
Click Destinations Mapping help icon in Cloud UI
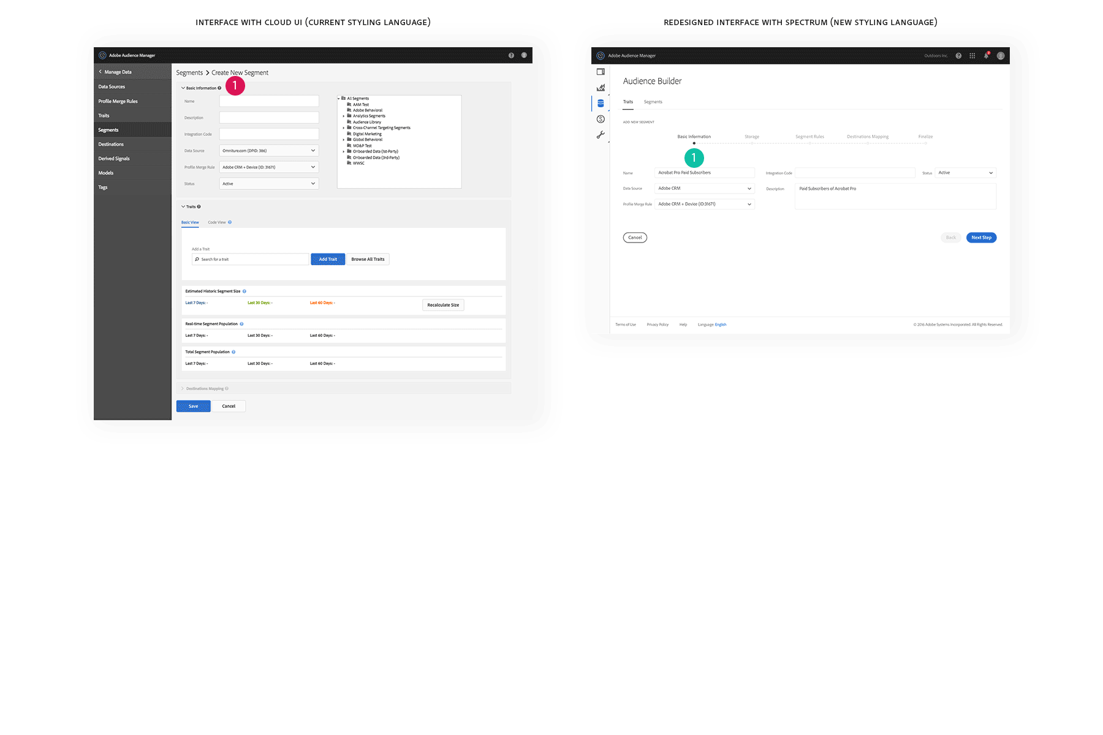tap(227, 389)
